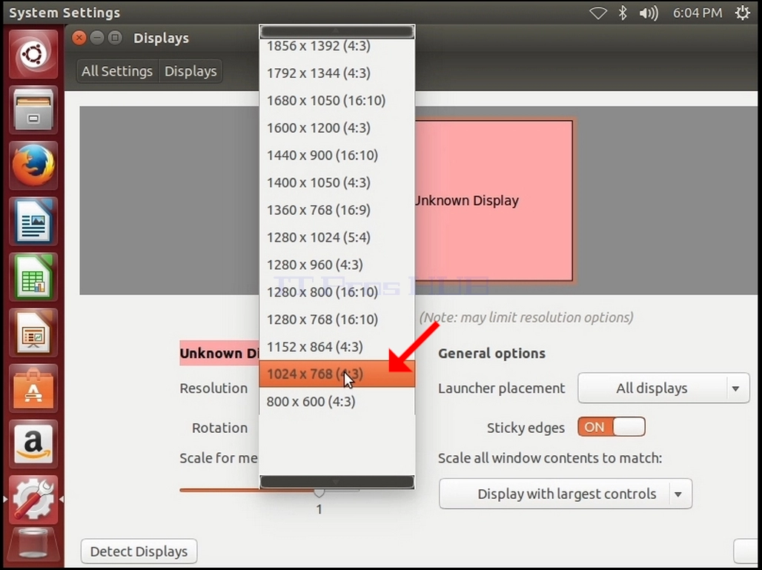Open the Amazon launcher icon
762x570 pixels.
[33, 444]
